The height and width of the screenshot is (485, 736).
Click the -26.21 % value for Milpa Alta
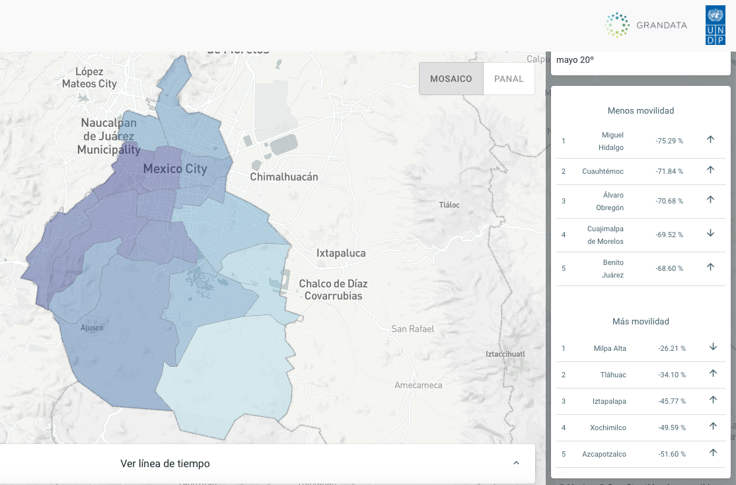click(x=672, y=348)
